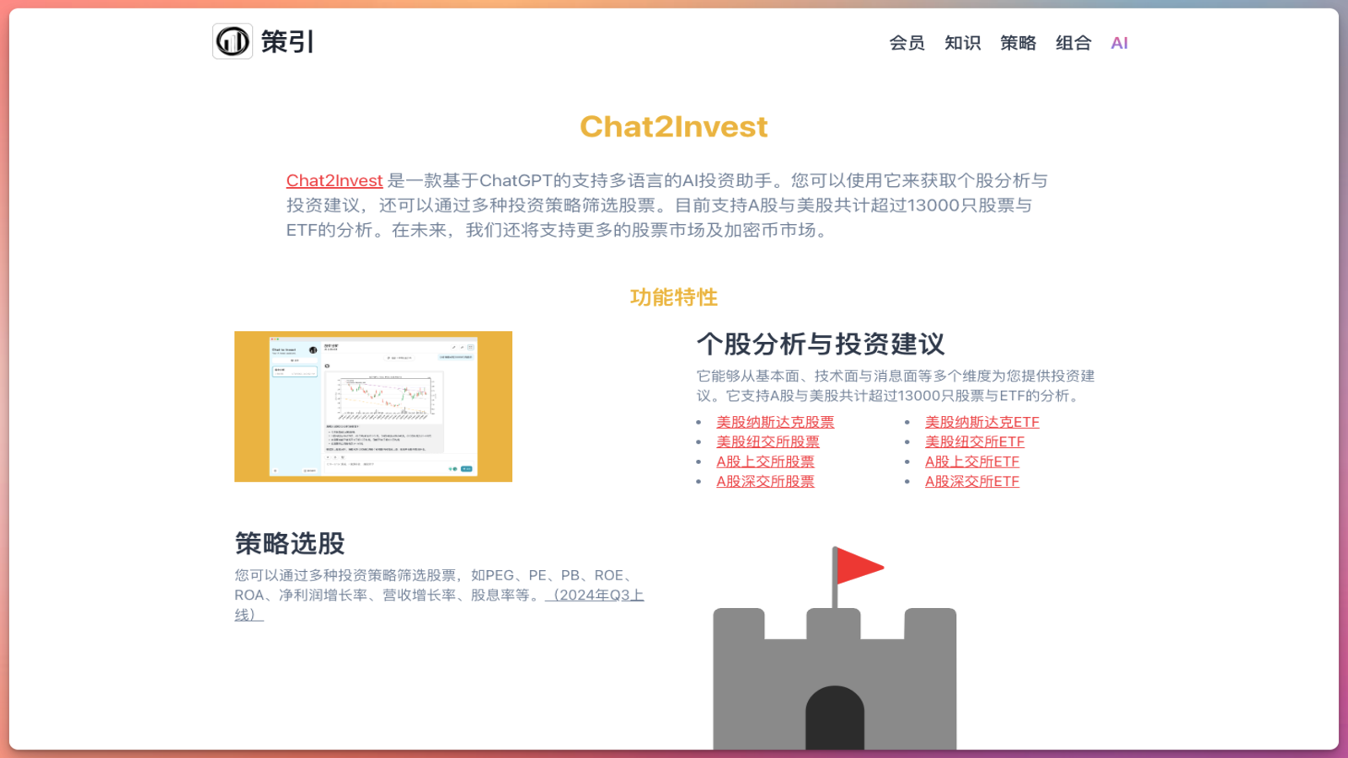Image resolution: width=1348 pixels, height=758 pixels.
Task: Open the A股深交所股票 link
Action: tap(765, 481)
